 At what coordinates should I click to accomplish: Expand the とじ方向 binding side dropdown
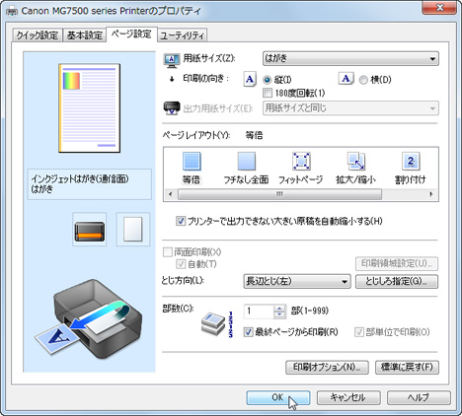click(x=297, y=281)
